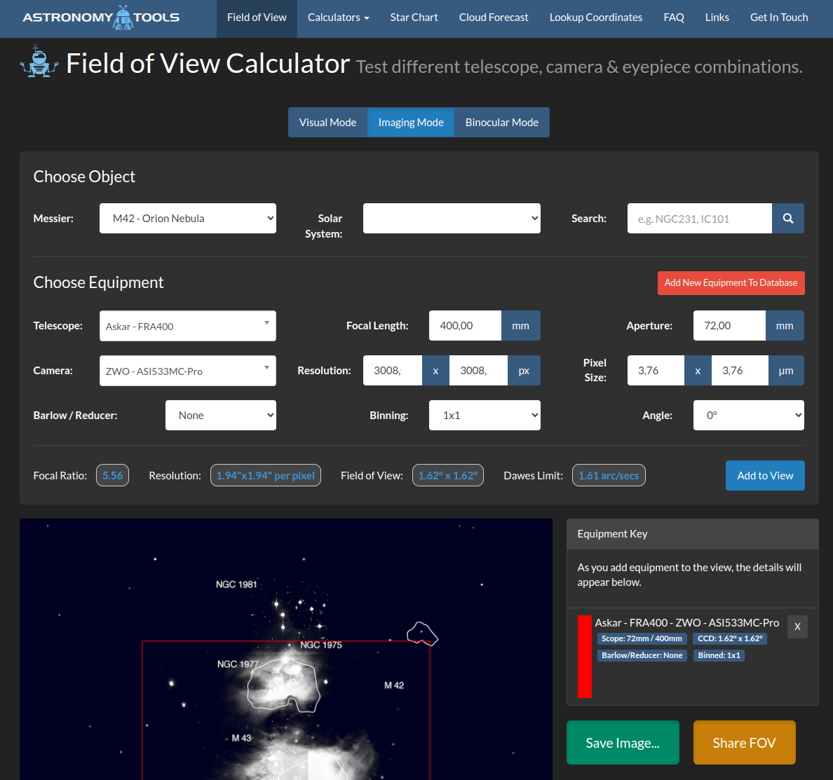Click the Add to View button
The width and height of the screenshot is (833, 780).
(x=765, y=475)
